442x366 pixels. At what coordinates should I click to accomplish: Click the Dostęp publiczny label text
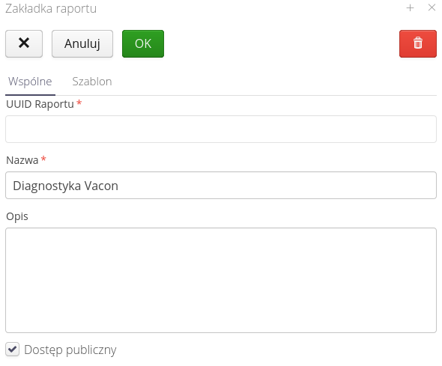[70, 350]
